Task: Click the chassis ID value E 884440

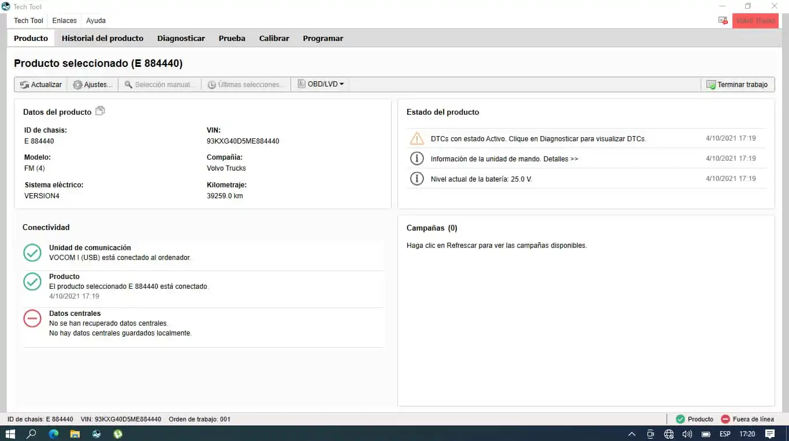Action: click(39, 141)
